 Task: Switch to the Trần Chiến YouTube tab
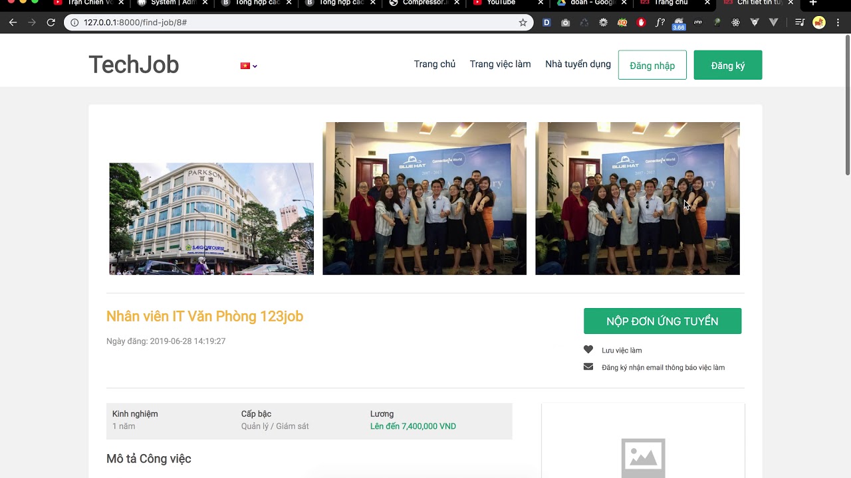tap(89, 3)
